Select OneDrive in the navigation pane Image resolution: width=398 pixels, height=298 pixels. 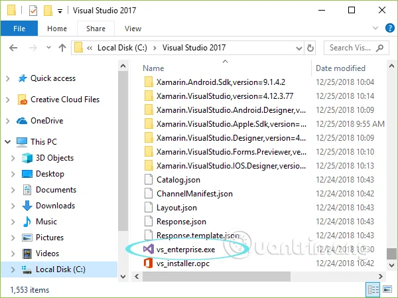click(x=46, y=121)
